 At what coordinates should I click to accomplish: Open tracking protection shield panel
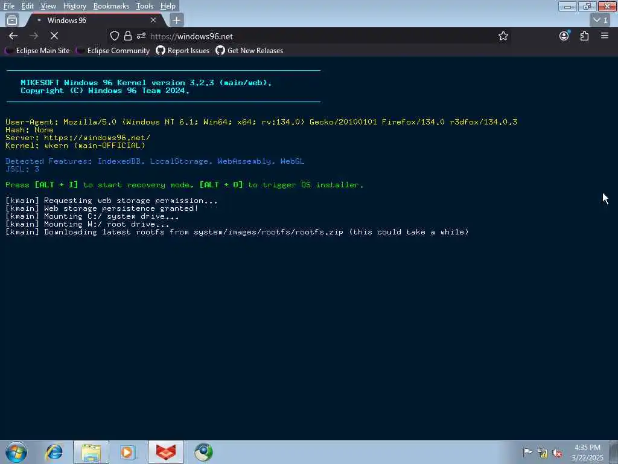point(114,36)
